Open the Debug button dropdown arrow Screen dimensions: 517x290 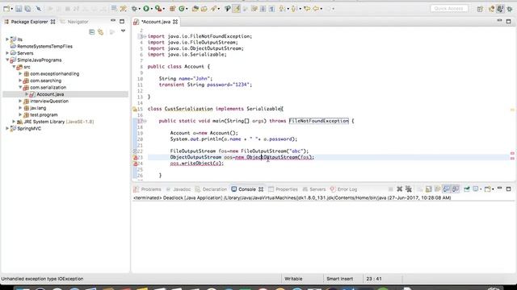pyautogui.click(x=140, y=9)
